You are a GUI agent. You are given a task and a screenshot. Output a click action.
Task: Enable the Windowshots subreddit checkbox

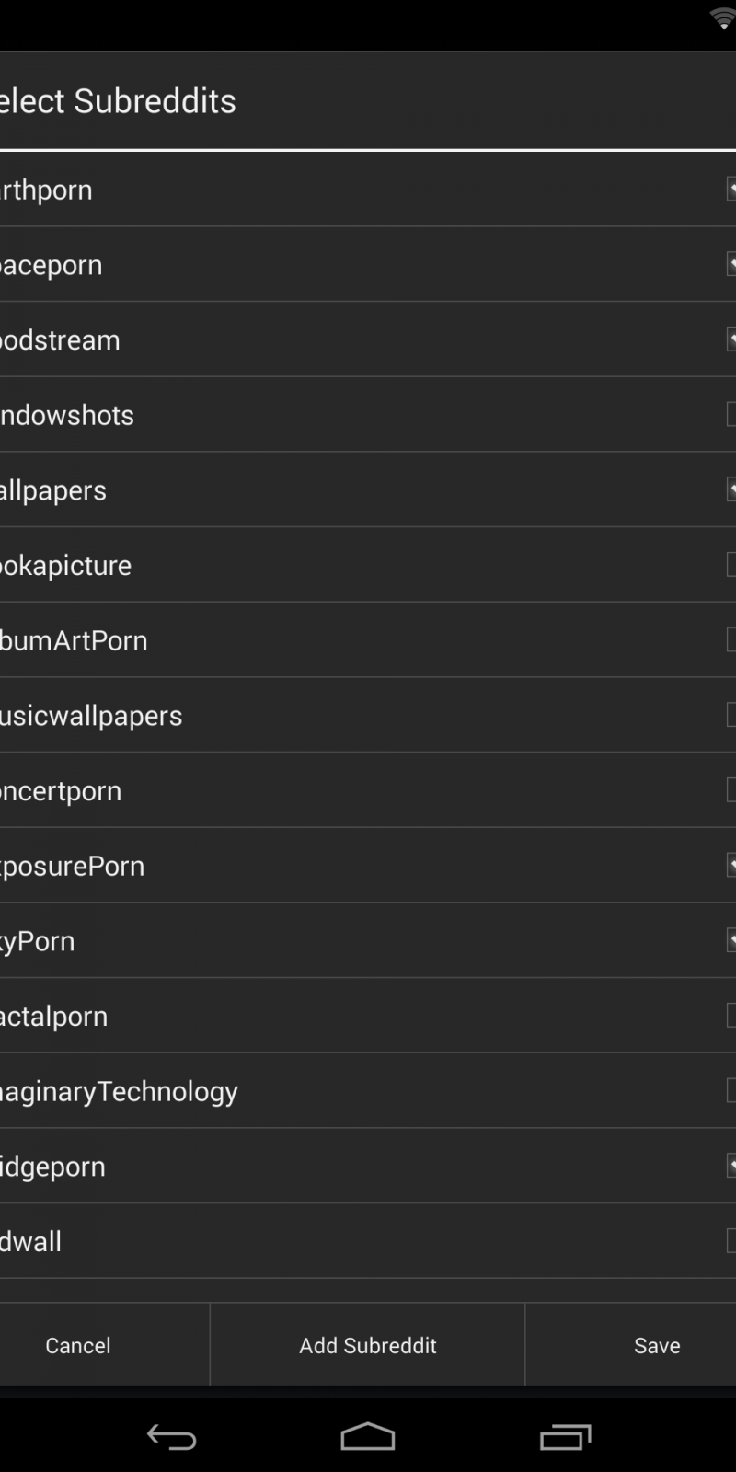click(730, 415)
